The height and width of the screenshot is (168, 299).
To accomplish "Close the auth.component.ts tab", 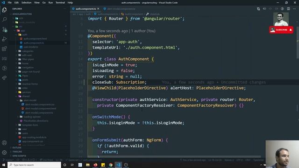I will pos(98,9).
